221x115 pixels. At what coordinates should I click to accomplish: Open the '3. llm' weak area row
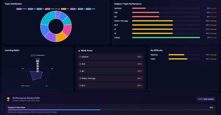click(x=111, y=71)
